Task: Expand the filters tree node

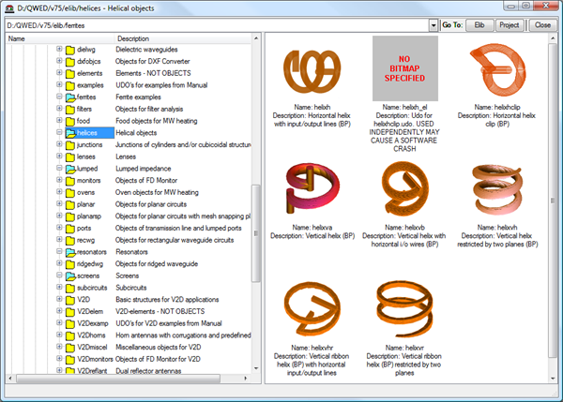Action: [59, 110]
